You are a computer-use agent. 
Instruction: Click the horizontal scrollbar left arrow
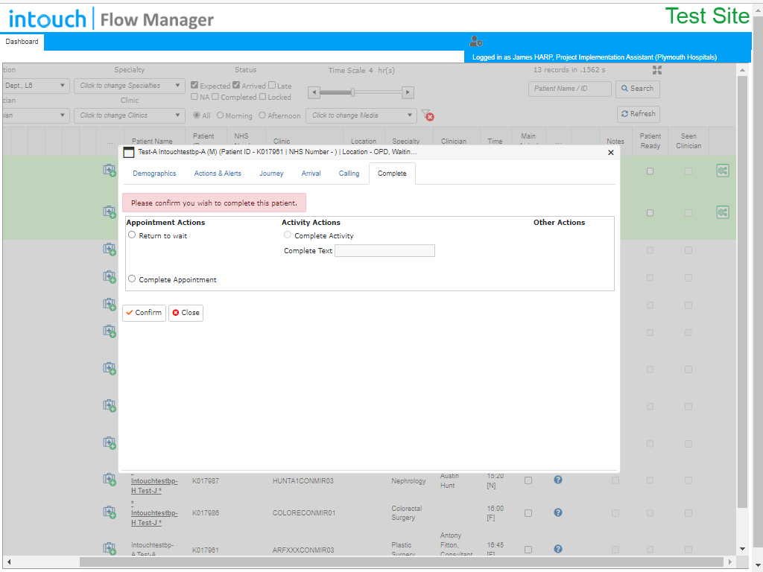(x=9, y=562)
